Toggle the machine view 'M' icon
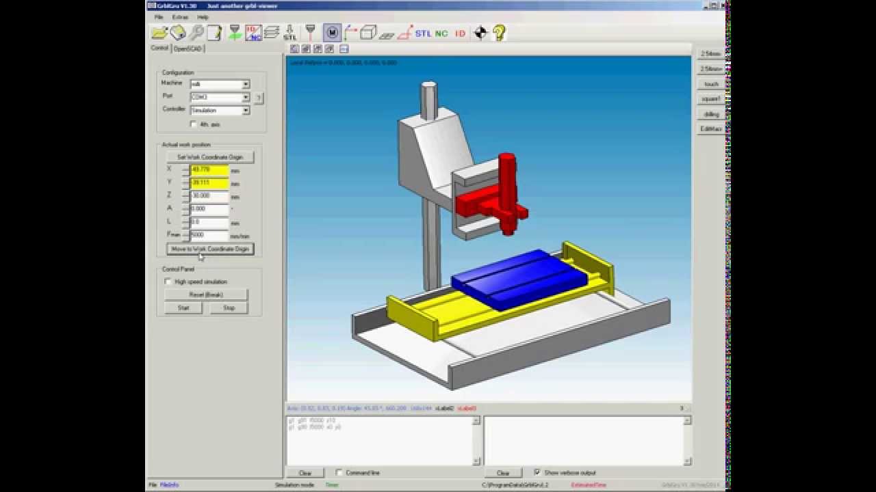 click(x=332, y=32)
